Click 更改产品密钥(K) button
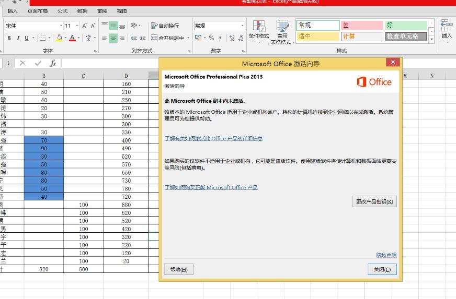Viewport: 456px width, 299px height. [x=374, y=201]
